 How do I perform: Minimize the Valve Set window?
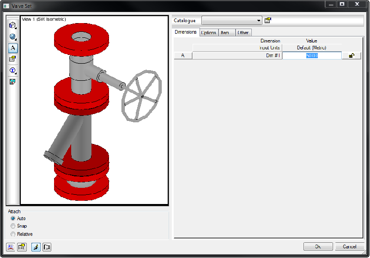(331, 4)
